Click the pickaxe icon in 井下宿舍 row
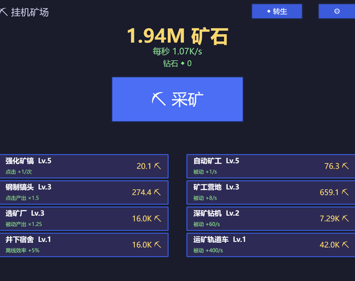 point(158,244)
